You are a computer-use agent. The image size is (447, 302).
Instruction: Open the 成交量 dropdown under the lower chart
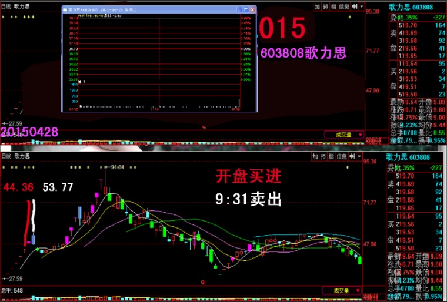click(x=342, y=291)
